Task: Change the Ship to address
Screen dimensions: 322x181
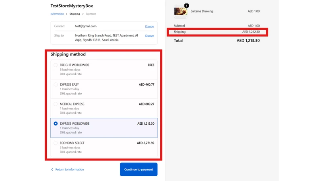Action: coord(149,35)
